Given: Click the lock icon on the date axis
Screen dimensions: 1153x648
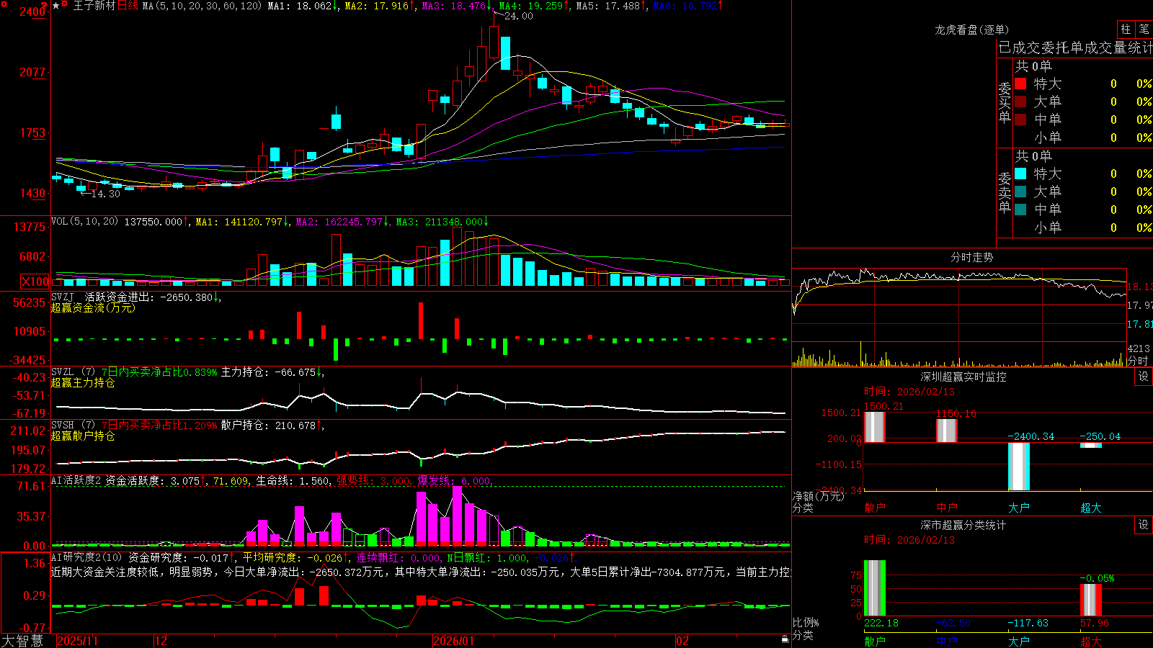Looking at the screenshot, I should [785, 639].
